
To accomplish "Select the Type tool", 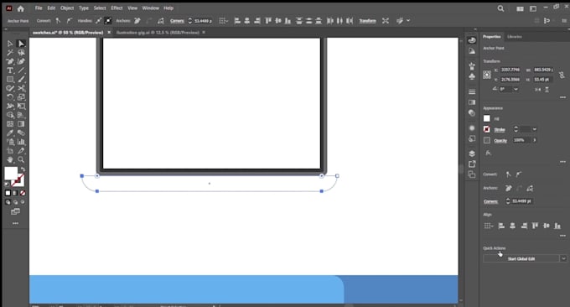I will click(10, 70).
